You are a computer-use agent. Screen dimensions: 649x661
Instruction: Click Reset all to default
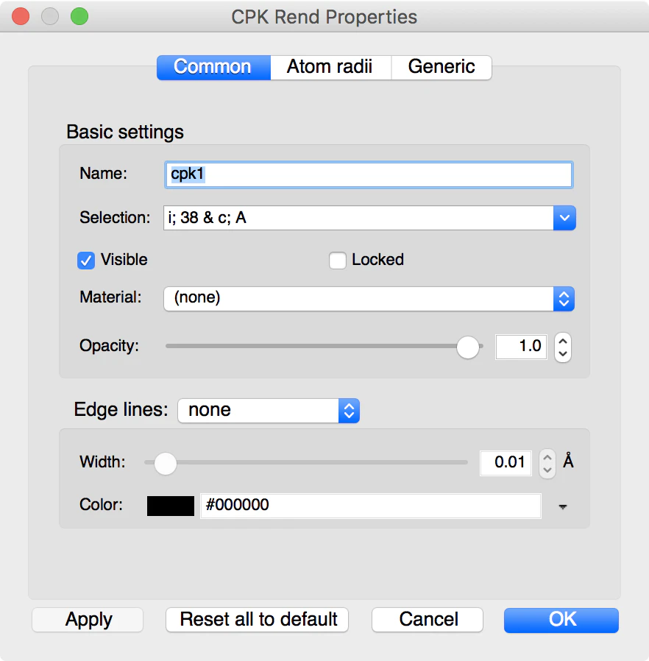pyautogui.click(x=257, y=620)
